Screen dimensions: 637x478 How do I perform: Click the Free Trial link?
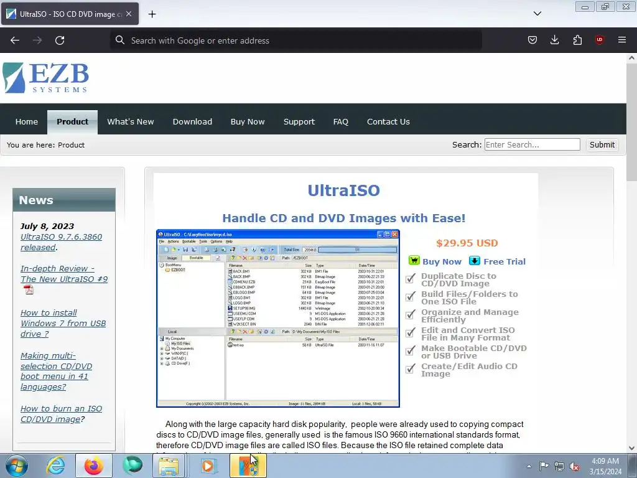coord(504,261)
